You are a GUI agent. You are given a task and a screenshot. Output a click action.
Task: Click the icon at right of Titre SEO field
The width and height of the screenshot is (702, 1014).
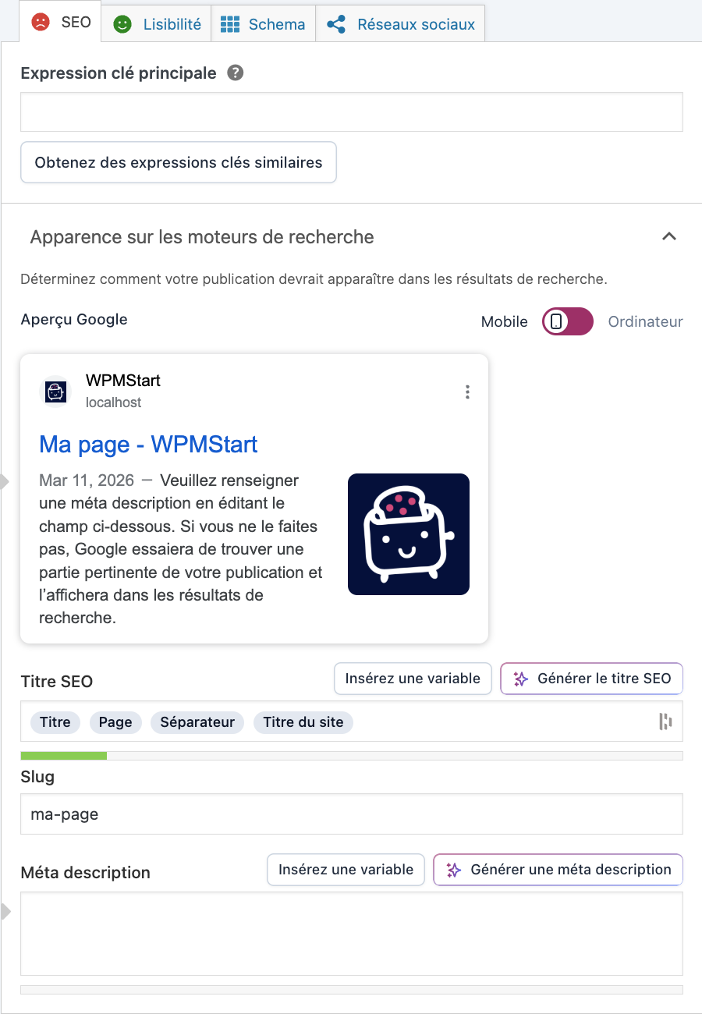(x=665, y=721)
